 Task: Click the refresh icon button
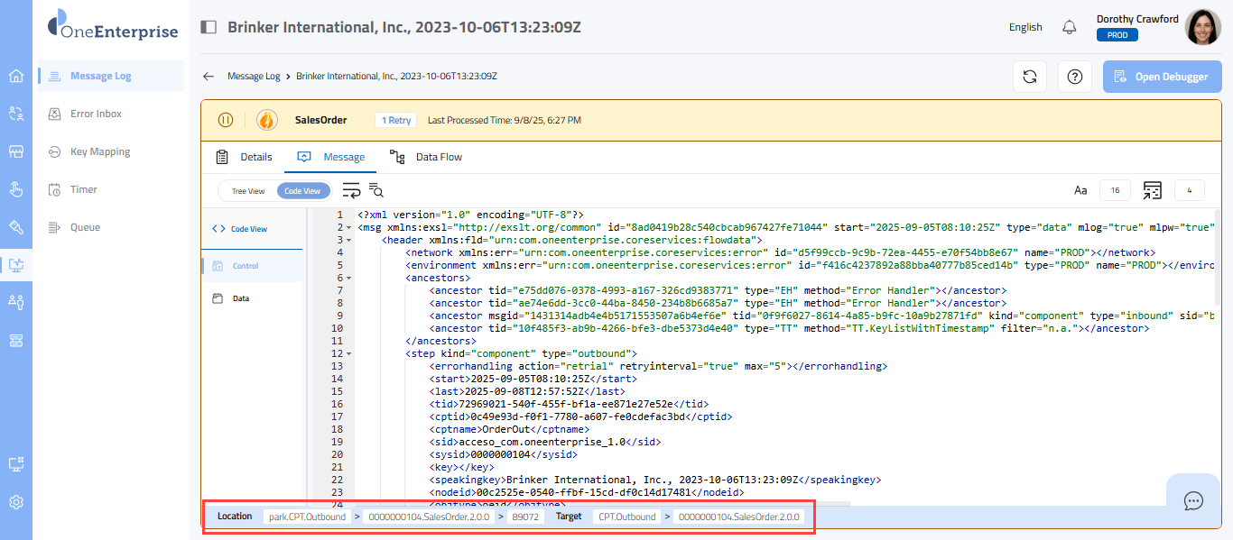(x=1029, y=77)
